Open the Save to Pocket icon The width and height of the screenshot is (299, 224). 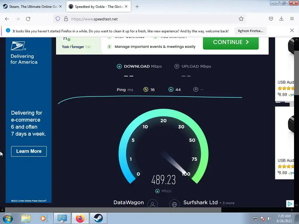pyautogui.click(x=271, y=19)
